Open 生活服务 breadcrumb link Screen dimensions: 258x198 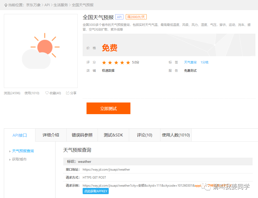(x=61, y=5)
